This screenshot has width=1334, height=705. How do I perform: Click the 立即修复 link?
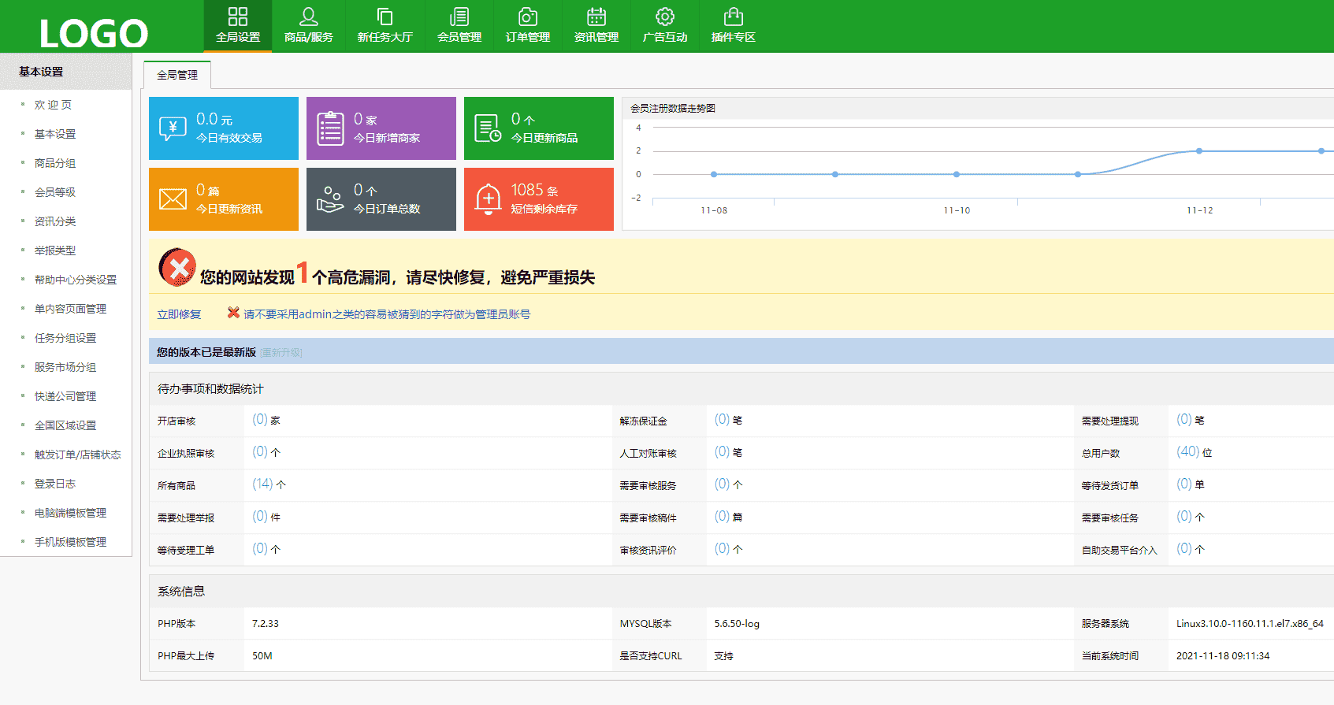coord(179,314)
